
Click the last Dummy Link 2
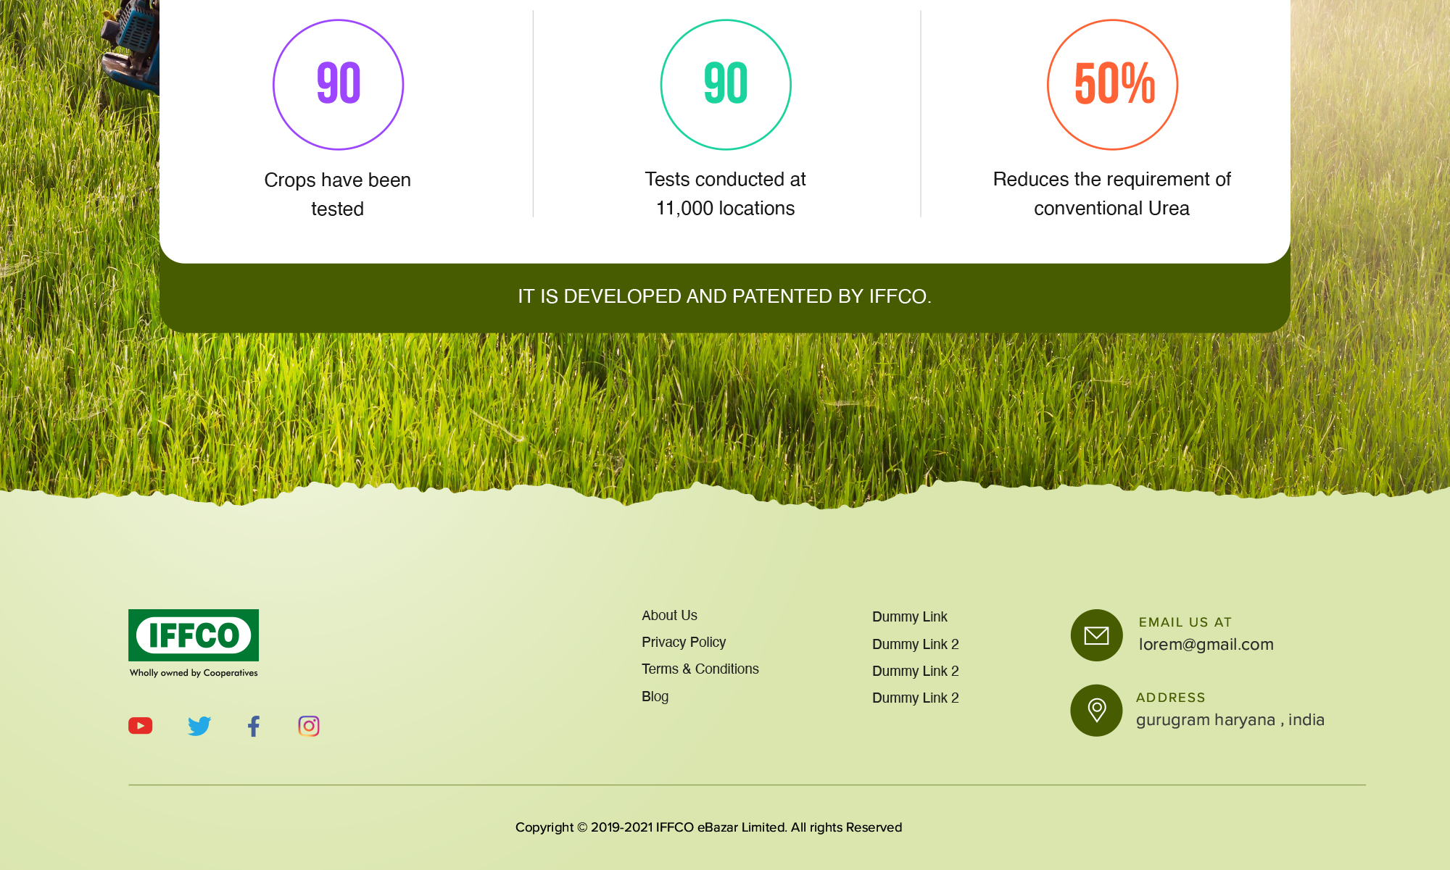[x=916, y=698]
